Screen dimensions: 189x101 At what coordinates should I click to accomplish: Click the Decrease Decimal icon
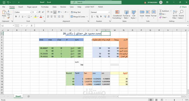point(108,17)
